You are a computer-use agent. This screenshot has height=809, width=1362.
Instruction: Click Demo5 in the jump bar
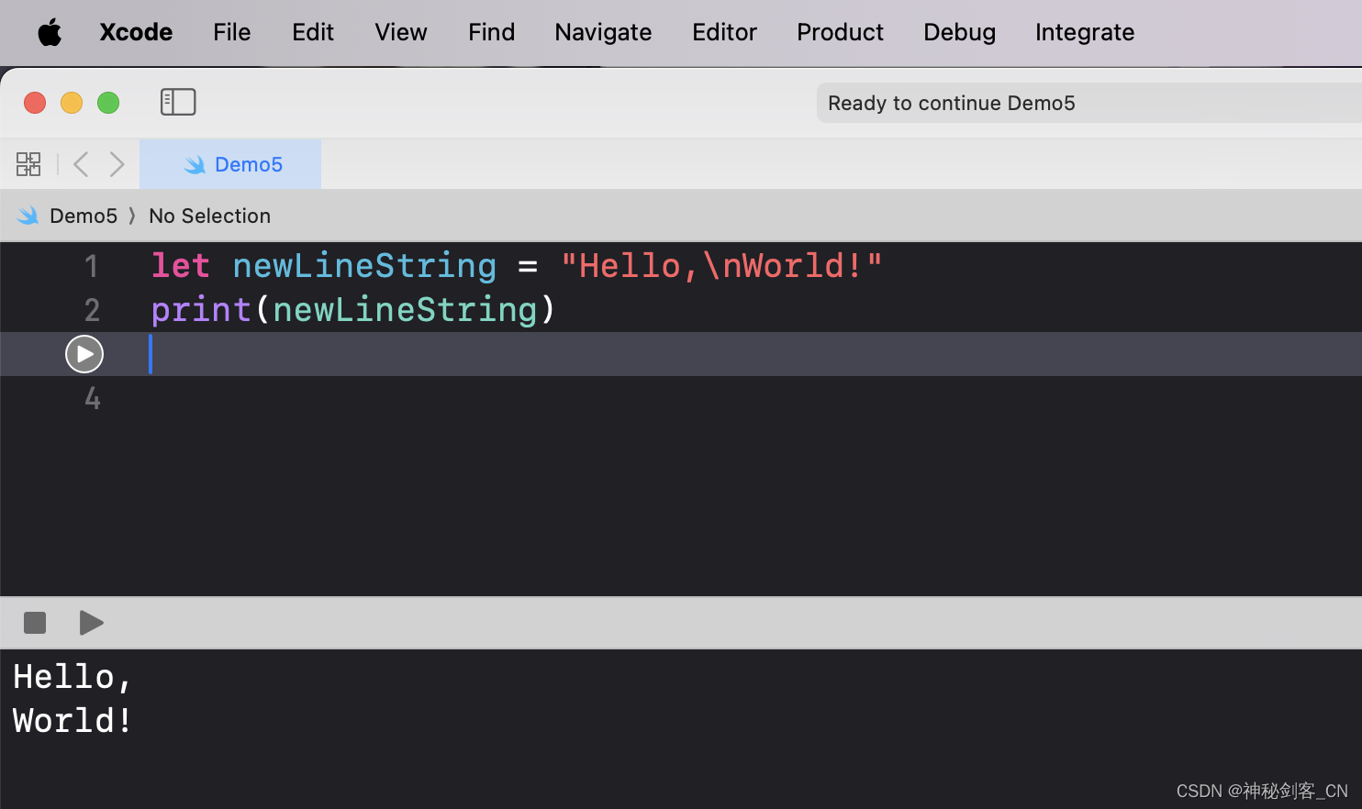coord(84,216)
